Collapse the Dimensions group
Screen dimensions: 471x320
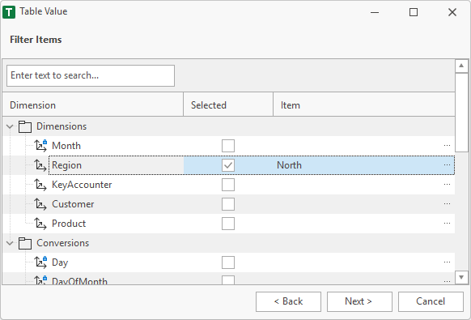click(x=10, y=126)
